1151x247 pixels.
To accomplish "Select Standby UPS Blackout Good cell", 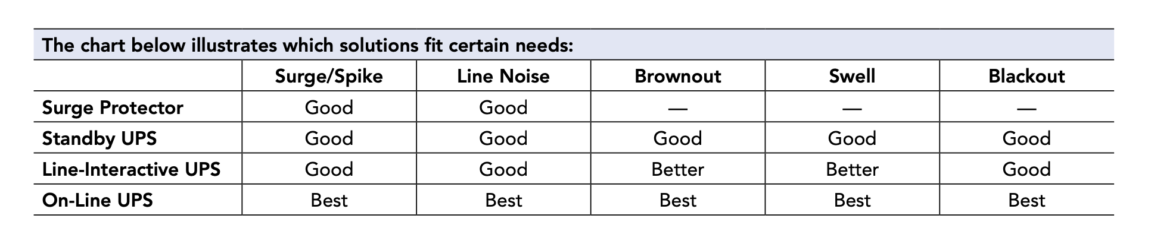I will (1026, 138).
